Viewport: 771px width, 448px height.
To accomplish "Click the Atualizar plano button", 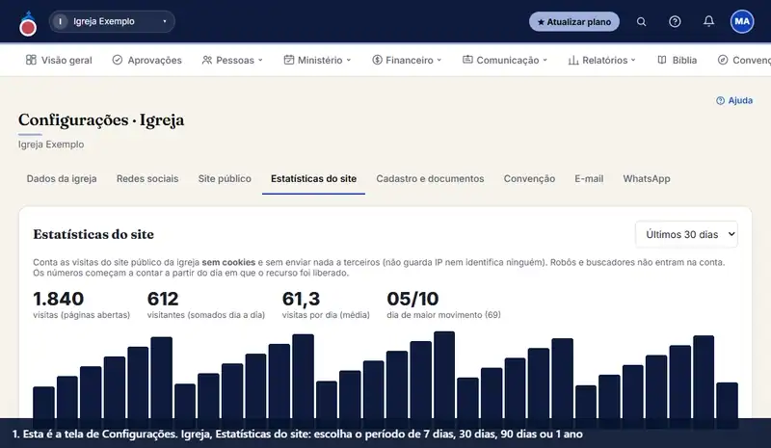I will click(x=574, y=21).
